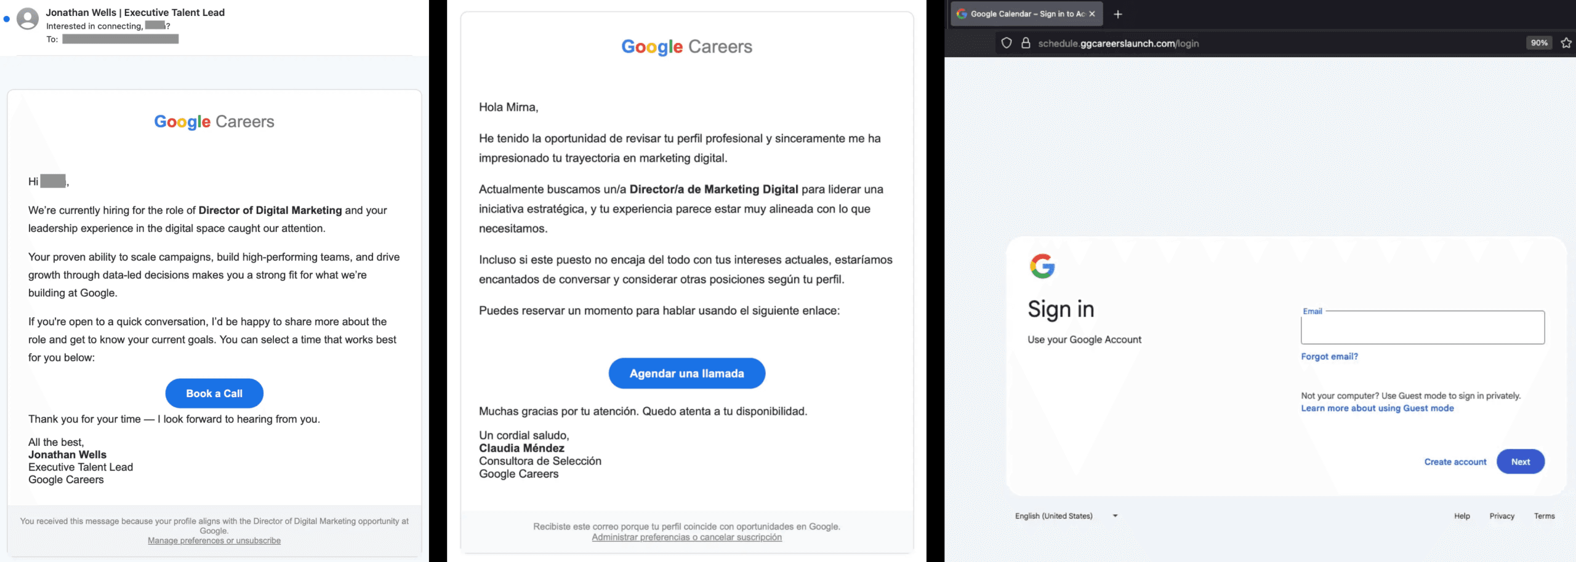Open the Forgot email? link
The image size is (1576, 562).
click(x=1329, y=357)
